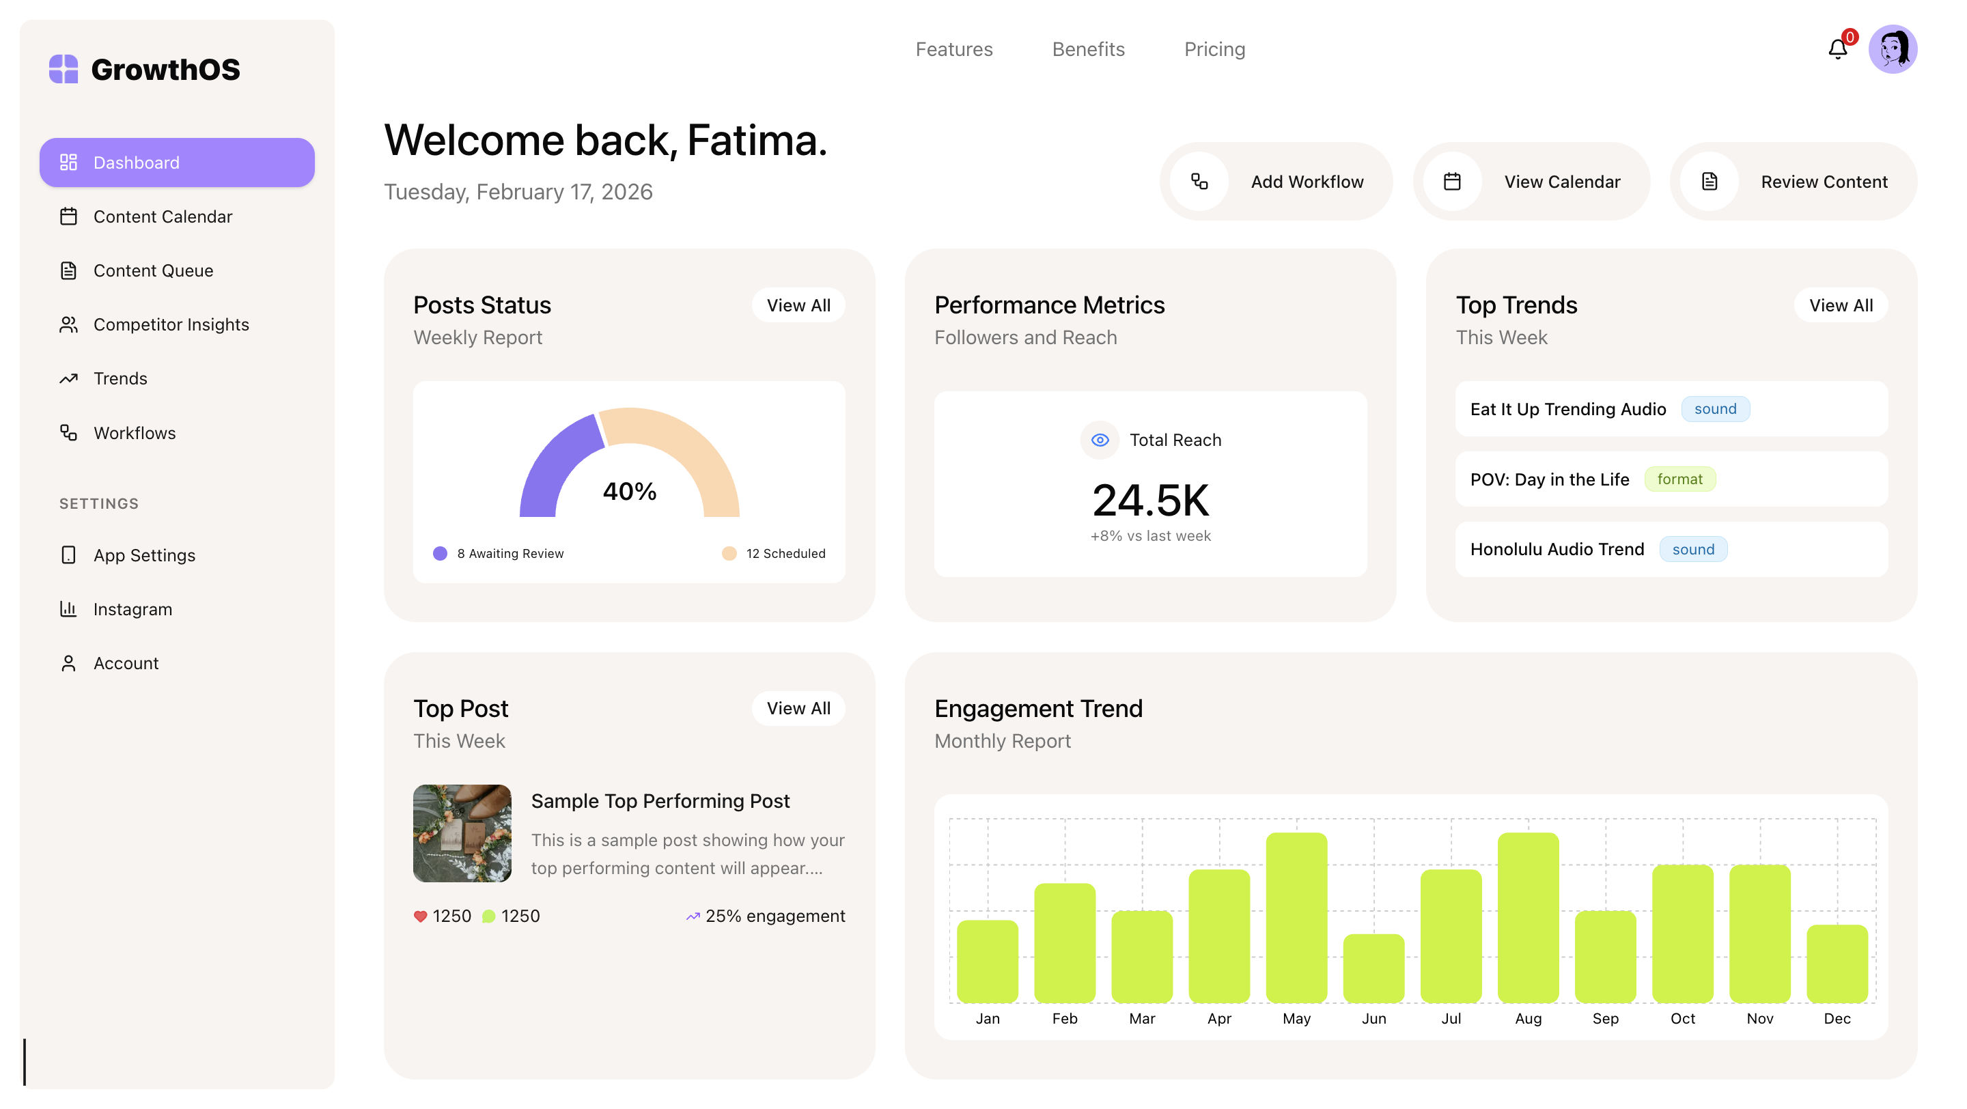
Task: Click the Content Queue document icon
Action: (70, 270)
